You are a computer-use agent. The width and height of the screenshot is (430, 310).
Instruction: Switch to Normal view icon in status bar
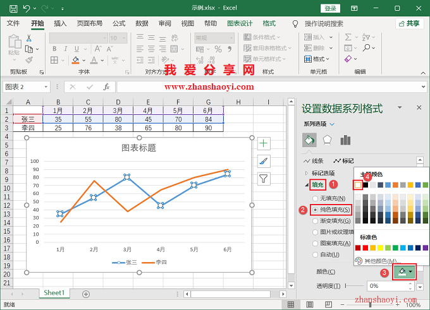(x=291, y=304)
